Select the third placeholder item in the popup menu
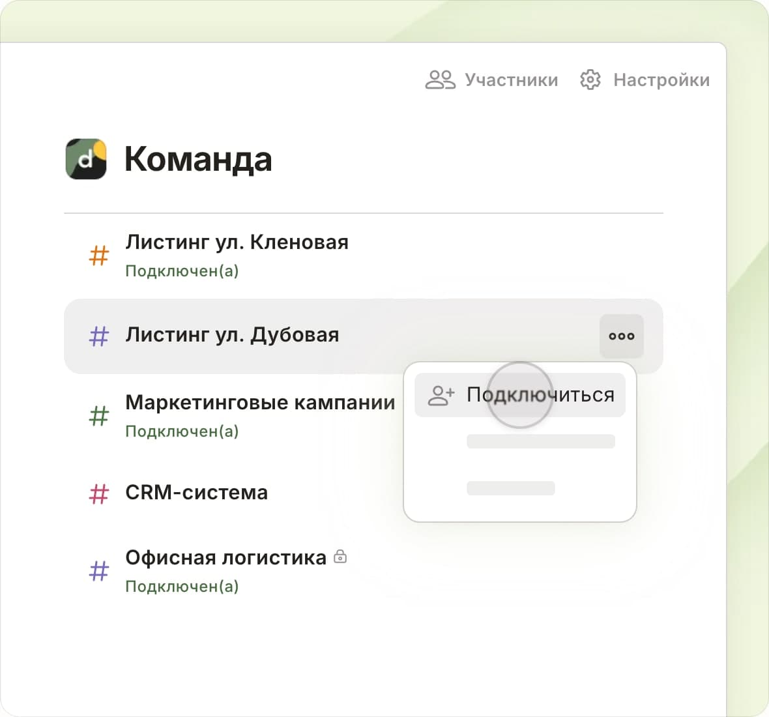The image size is (769, 717). tap(511, 488)
